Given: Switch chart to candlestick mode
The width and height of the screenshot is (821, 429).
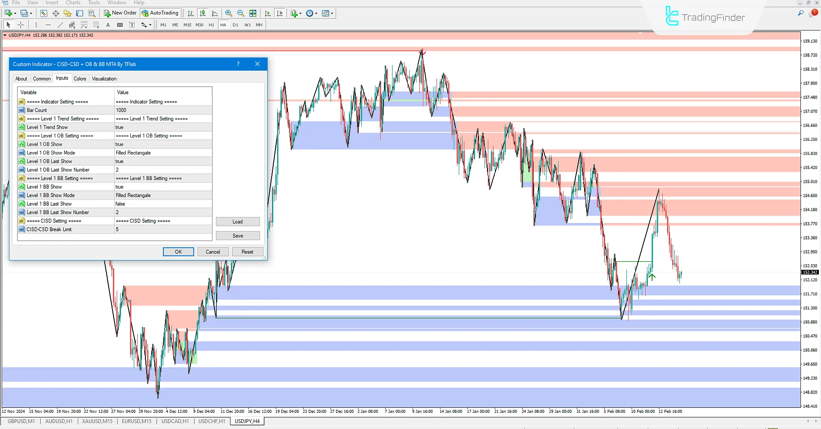Looking at the screenshot, I should pyautogui.click(x=203, y=13).
